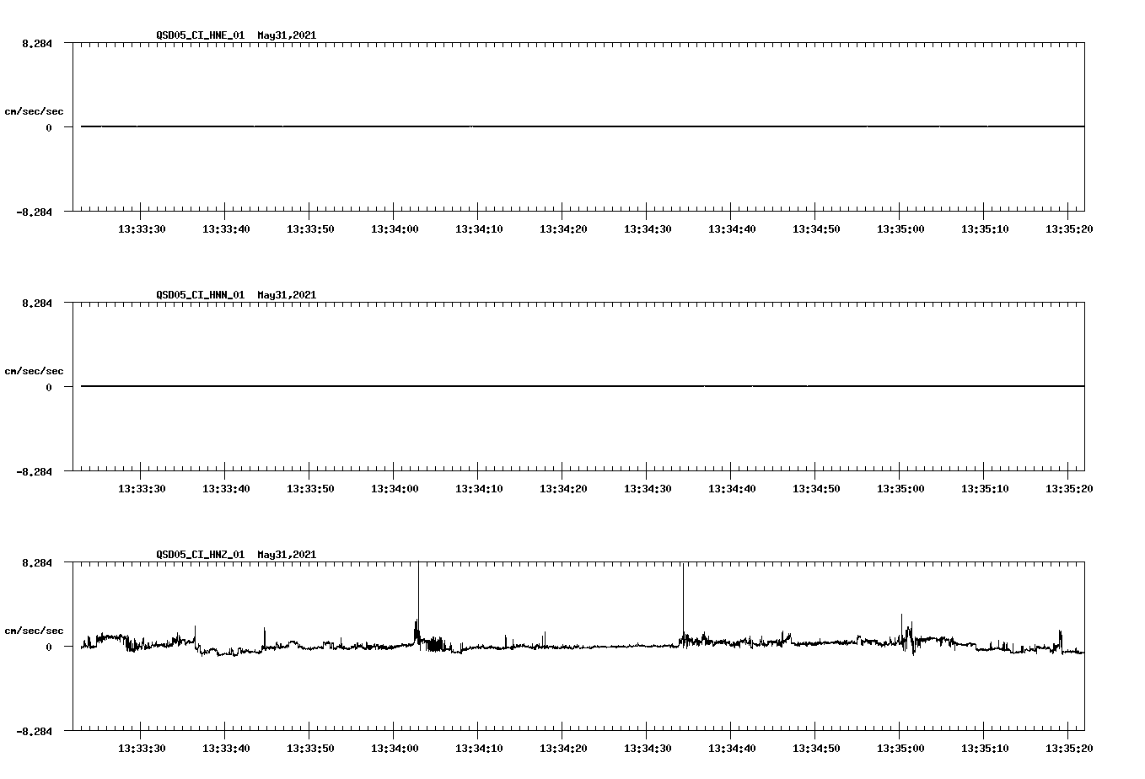This screenshot has width=1145, height=779.
Task: Click the HNZ burst near 13:35:01
Action: point(907,634)
